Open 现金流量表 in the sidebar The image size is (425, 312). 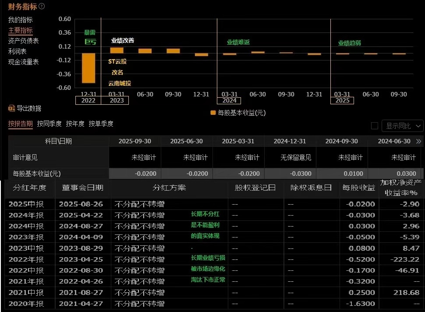point(23,62)
